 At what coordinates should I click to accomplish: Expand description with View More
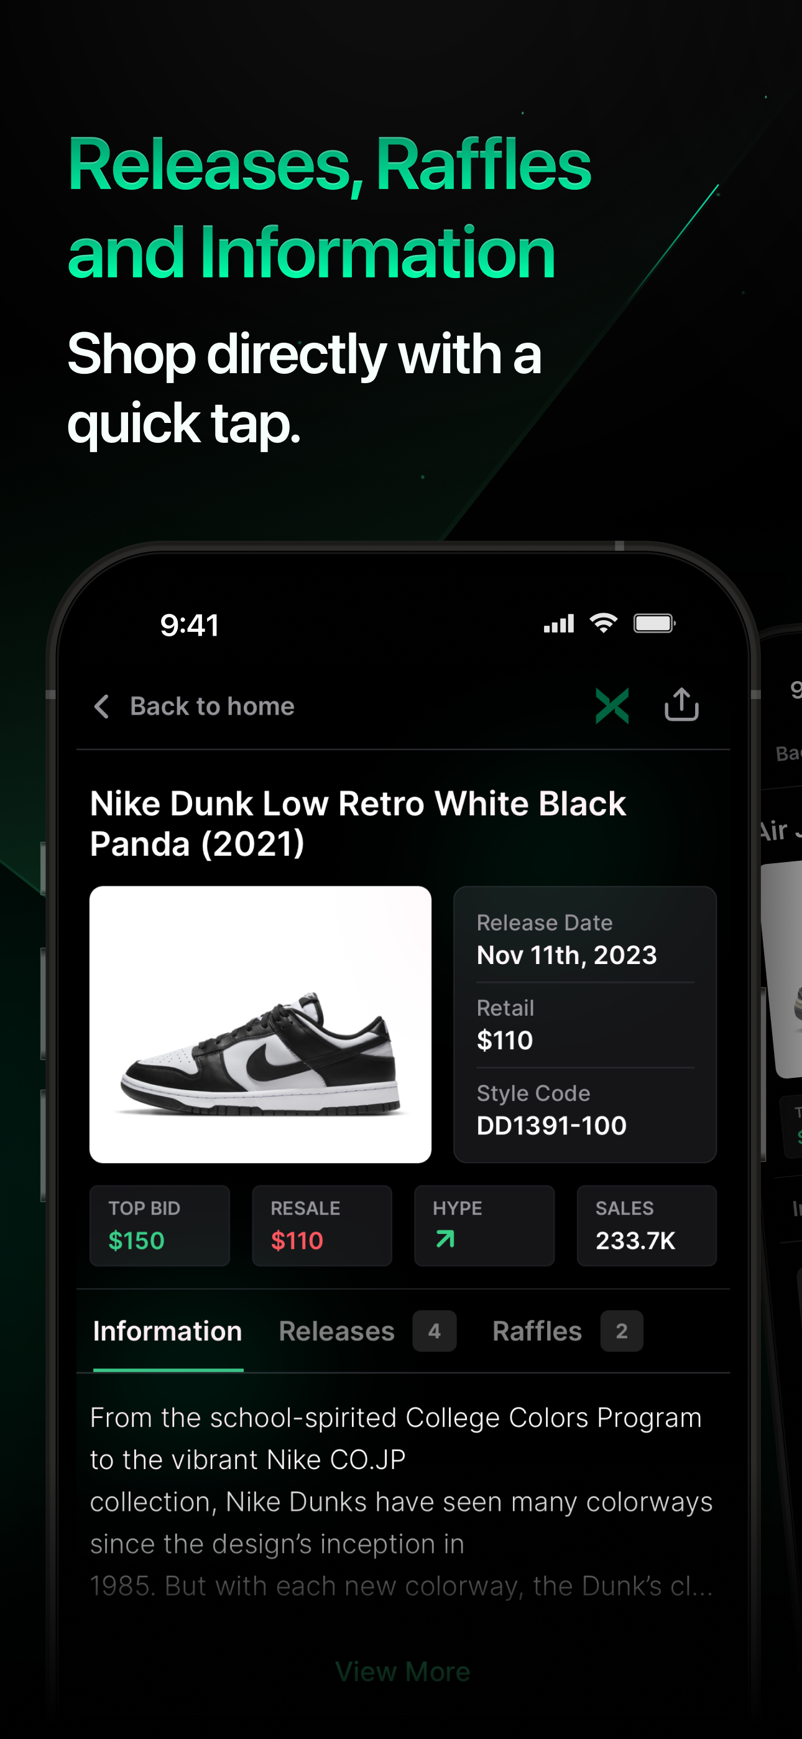tap(402, 1671)
